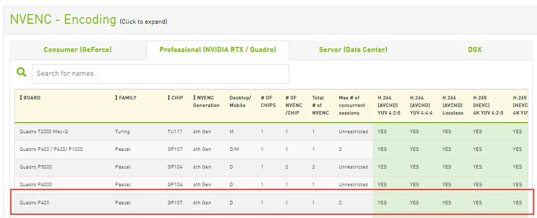Click D/M value in P600 / P620 row
Viewport: 537px width, 218px height.
234,149
